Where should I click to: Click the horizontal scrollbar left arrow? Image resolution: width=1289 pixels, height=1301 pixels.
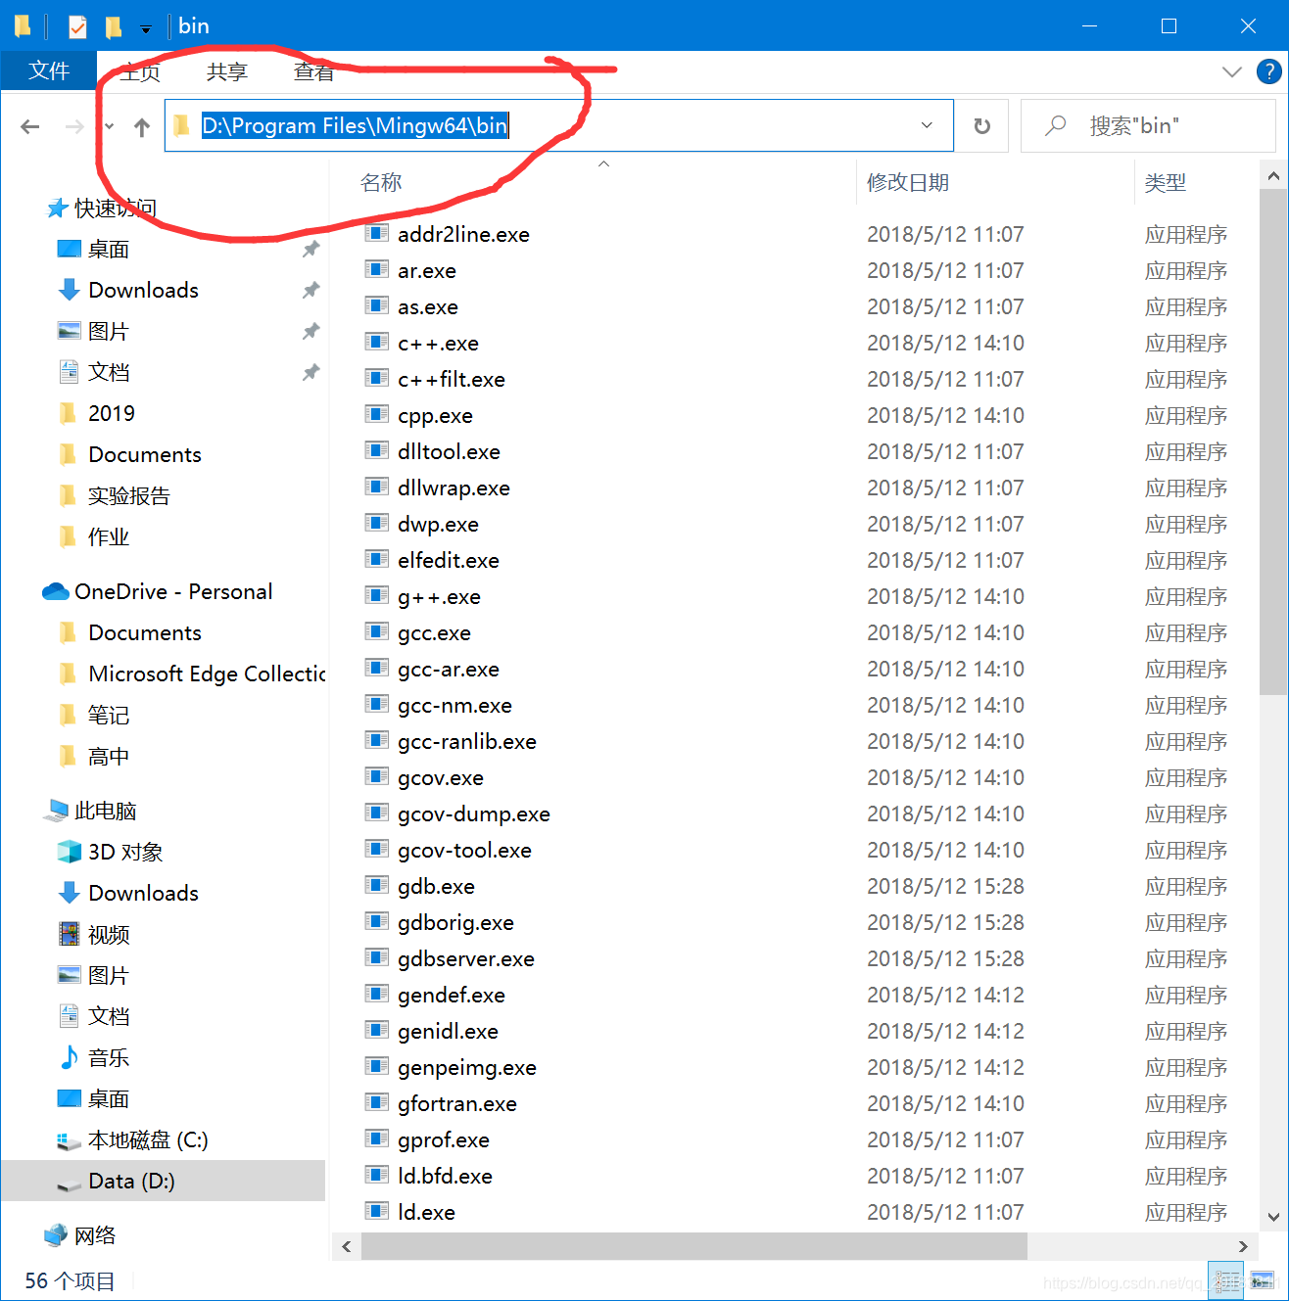point(347,1246)
